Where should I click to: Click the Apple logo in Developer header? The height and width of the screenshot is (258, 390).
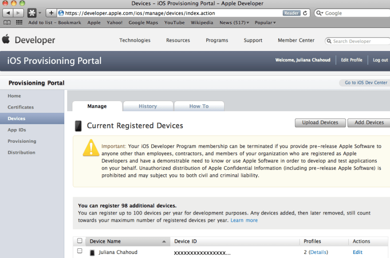[x=6, y=39]
